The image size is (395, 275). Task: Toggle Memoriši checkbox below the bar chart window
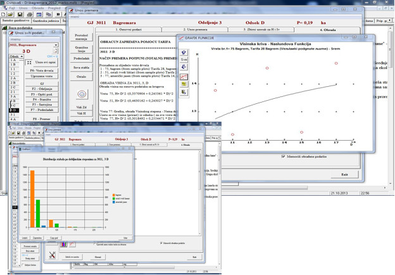tap(161, 243)
